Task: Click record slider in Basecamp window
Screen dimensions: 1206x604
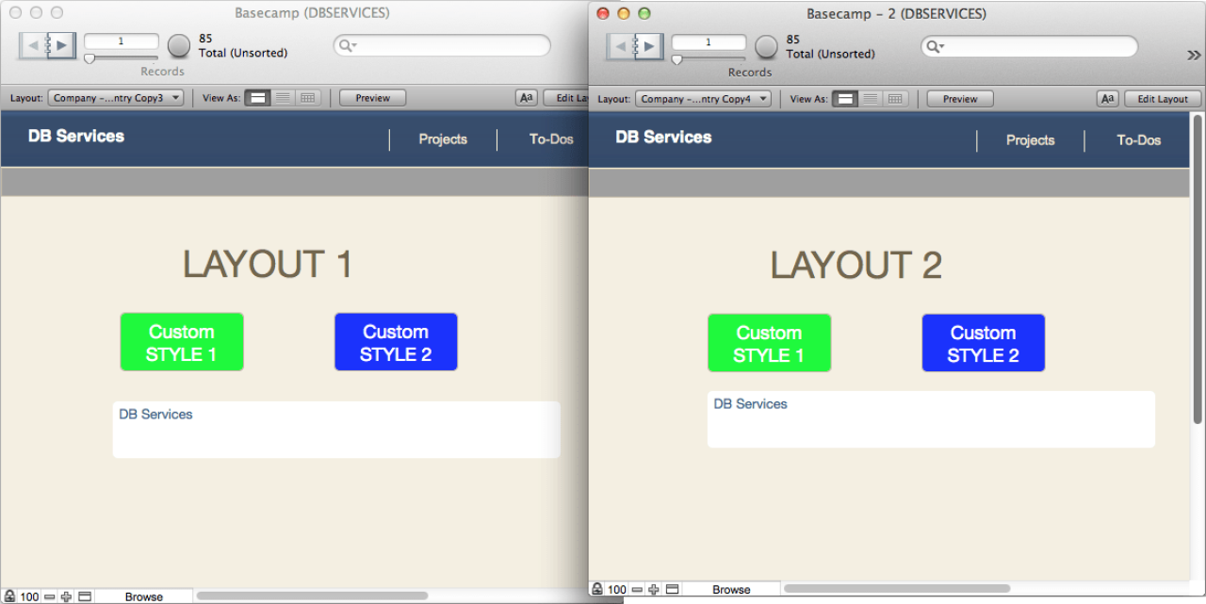Action: click(122, 58)
